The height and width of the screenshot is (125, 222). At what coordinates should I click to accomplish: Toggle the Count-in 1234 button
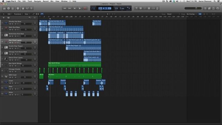(153, 8)
